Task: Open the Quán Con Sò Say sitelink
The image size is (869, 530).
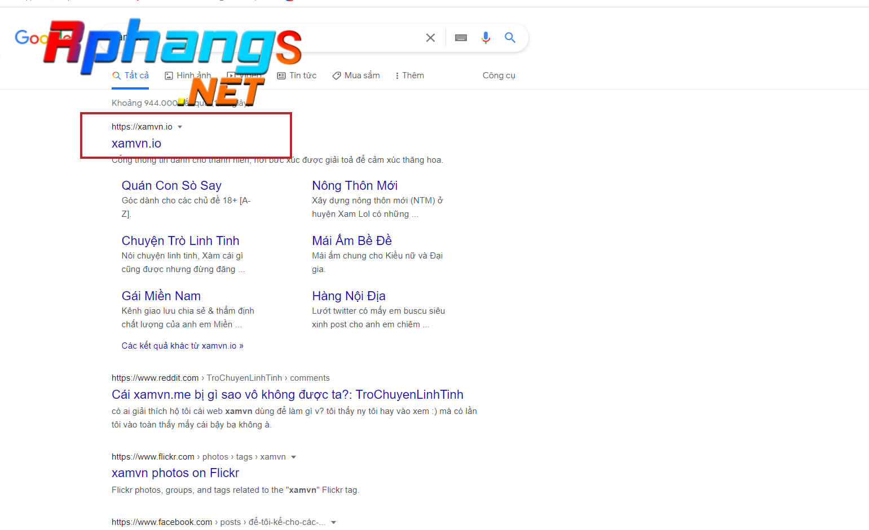Action: [x=171, y=185]
